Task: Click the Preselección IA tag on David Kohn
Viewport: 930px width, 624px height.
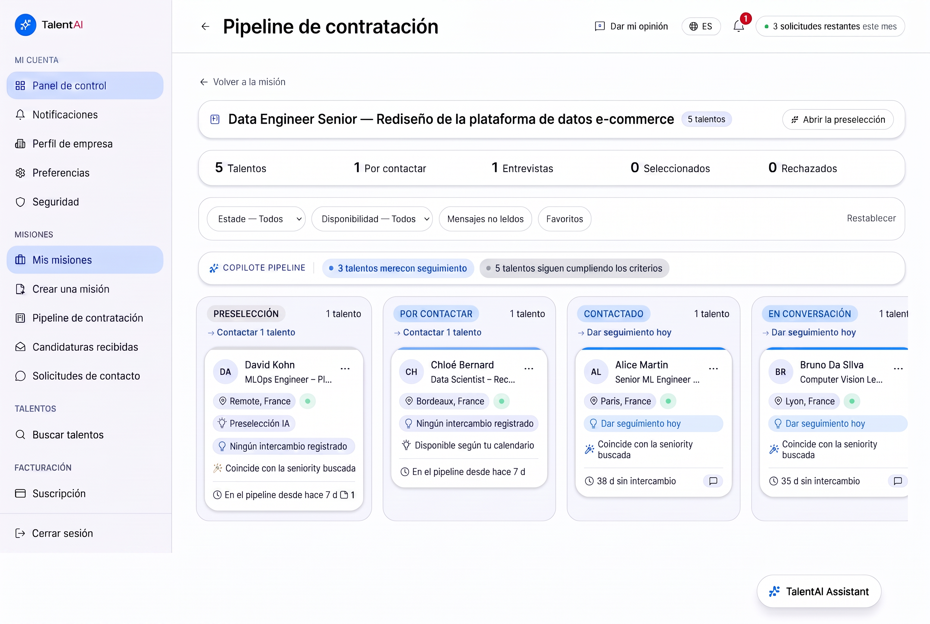Action: pyautogui.click(x=254, y=423)
